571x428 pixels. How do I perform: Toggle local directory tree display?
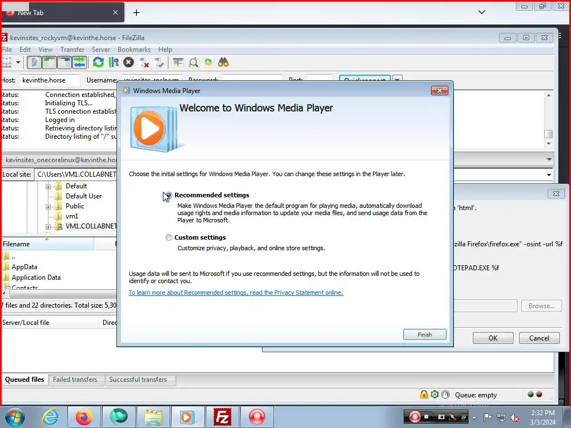pos(49,62)
